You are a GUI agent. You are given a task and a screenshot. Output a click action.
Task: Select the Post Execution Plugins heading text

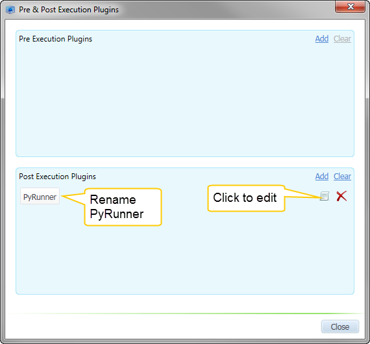[57, 177]
